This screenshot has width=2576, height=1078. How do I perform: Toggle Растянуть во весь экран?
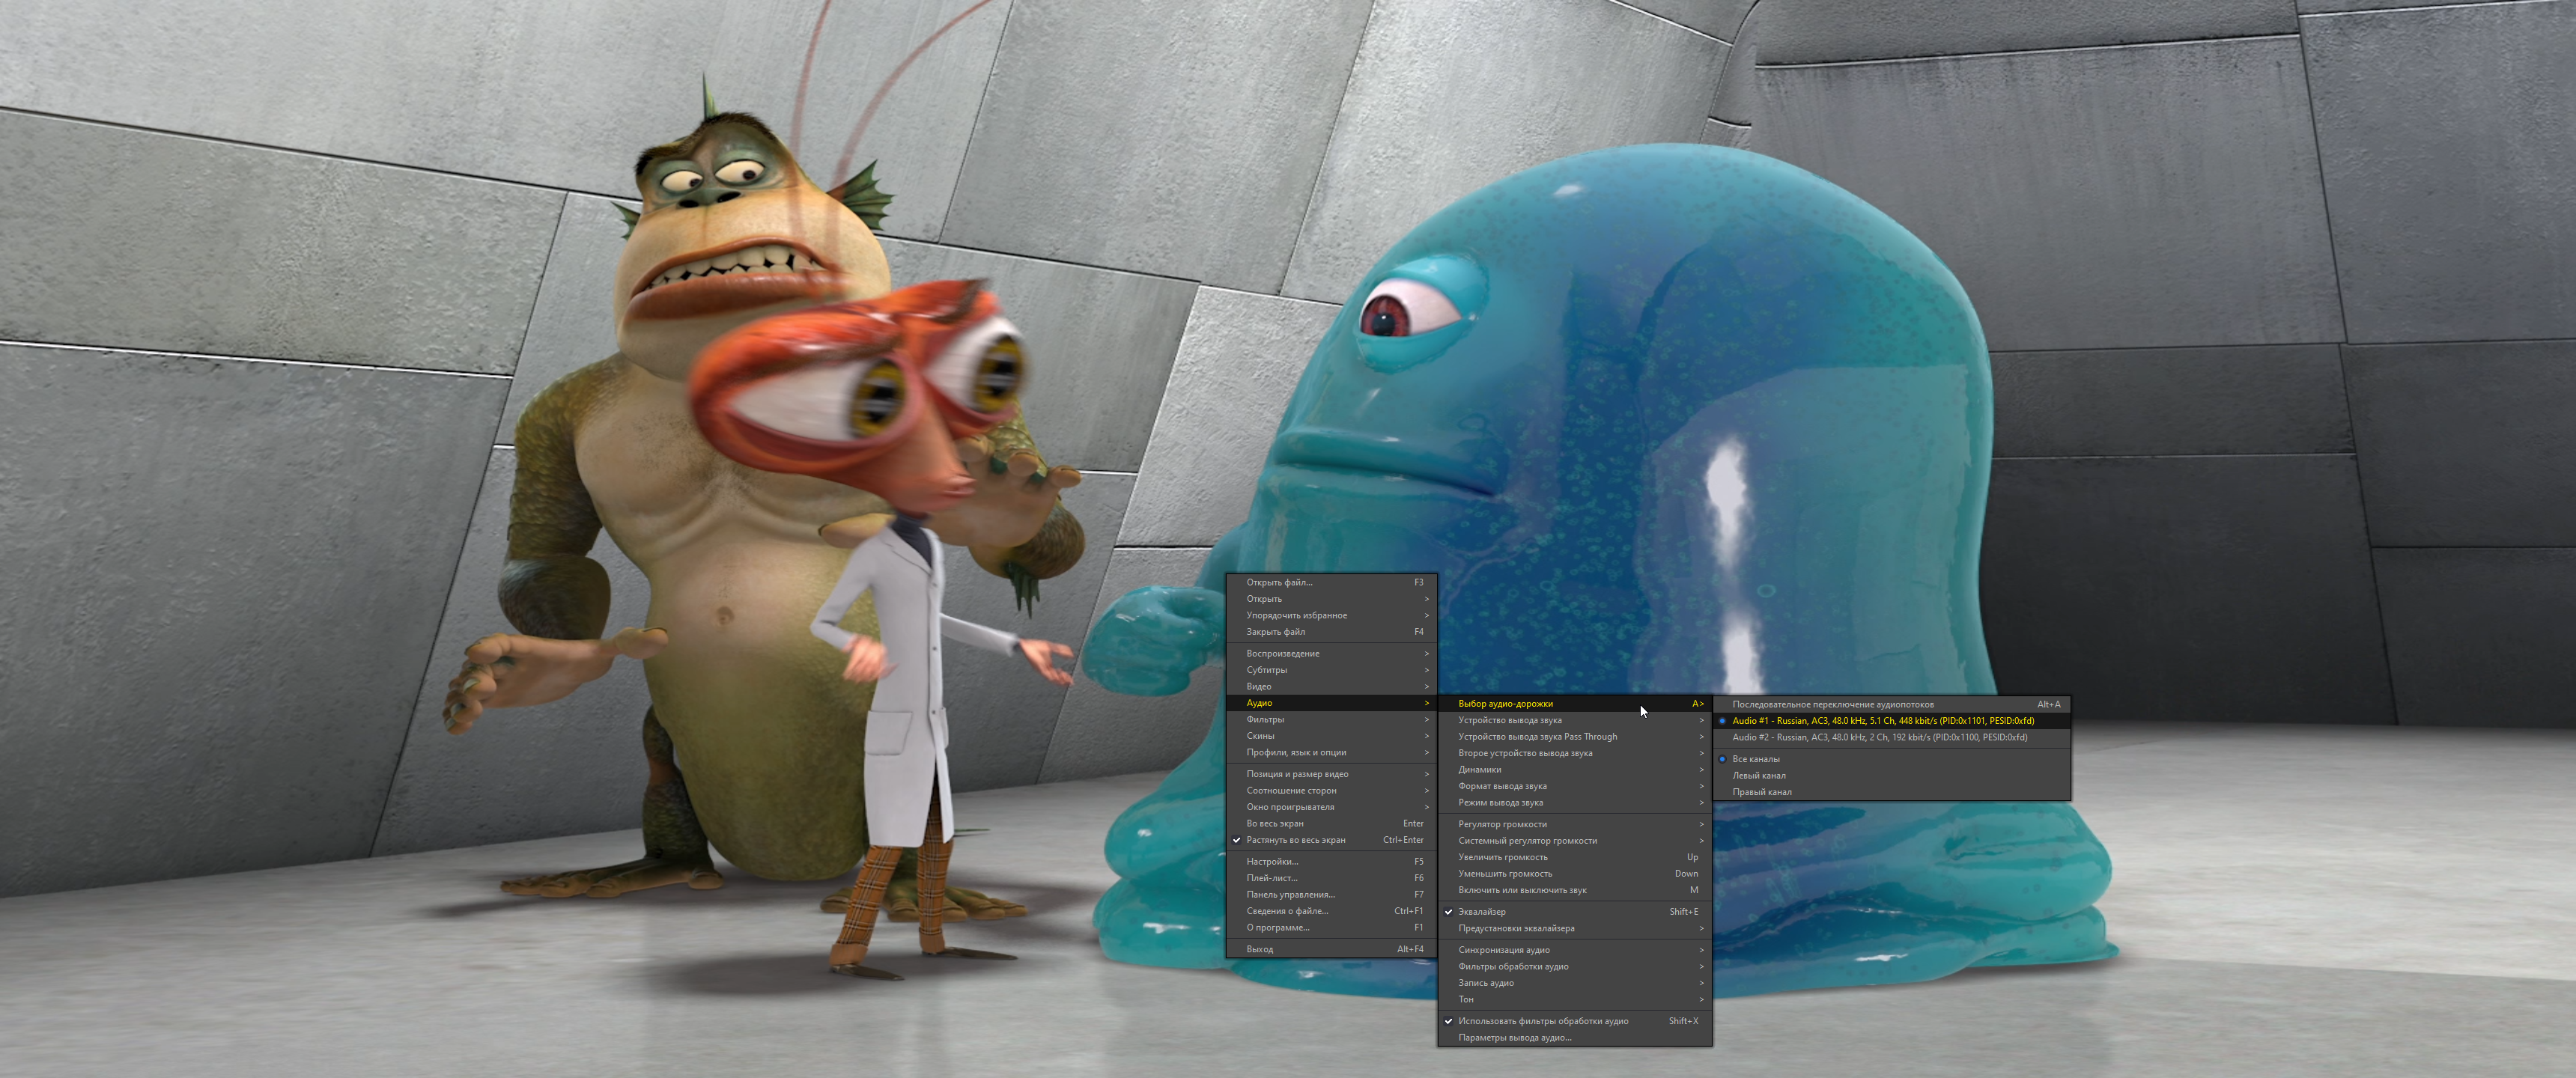coord(1295,840)
